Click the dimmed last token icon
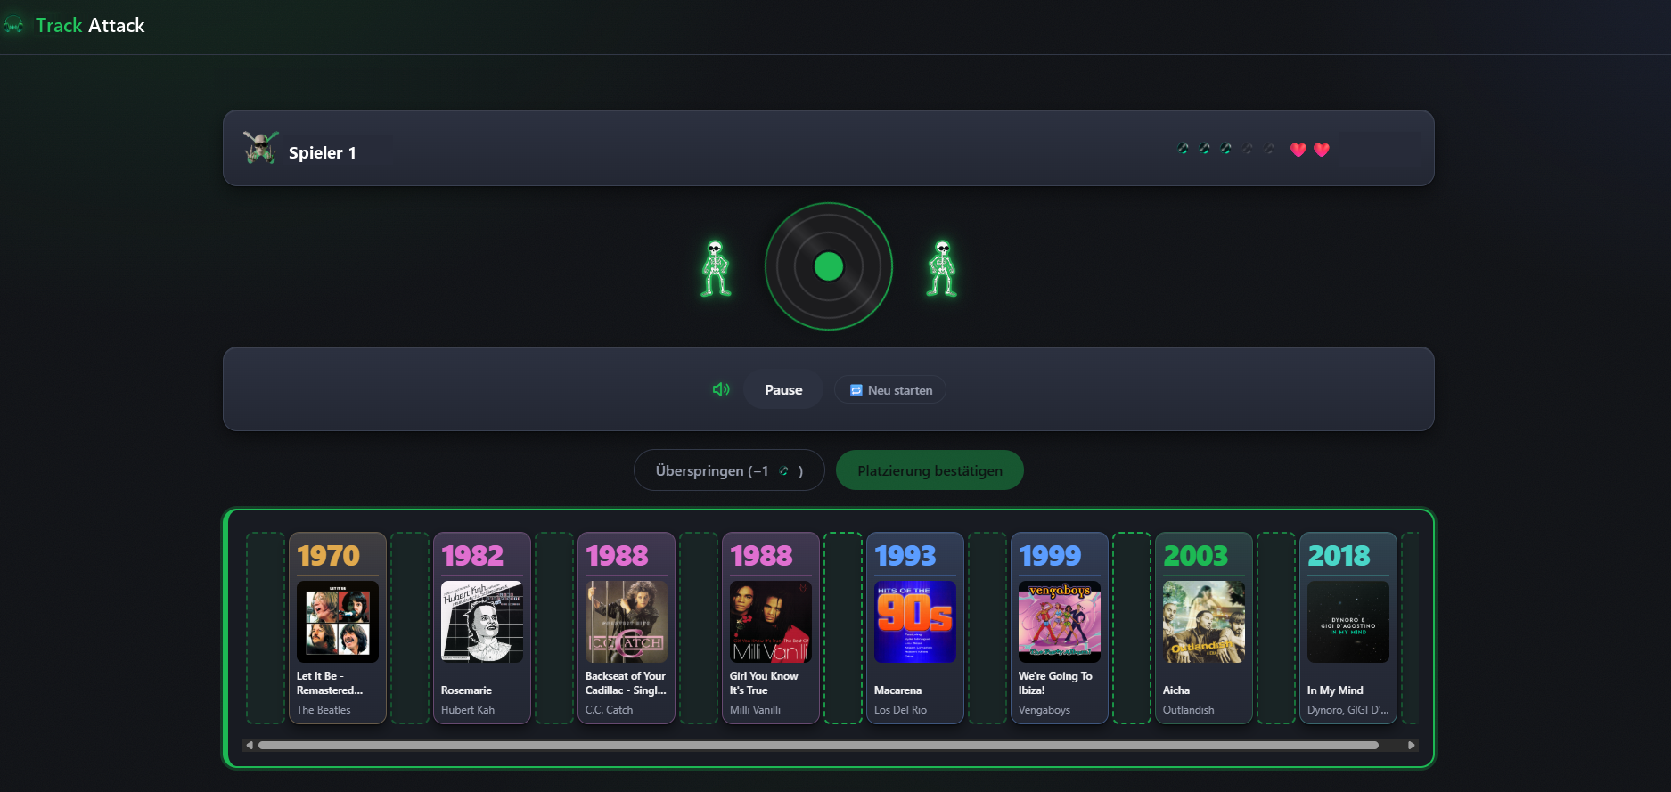The width and height of the screenshot is (1671, 792). 1270,149
